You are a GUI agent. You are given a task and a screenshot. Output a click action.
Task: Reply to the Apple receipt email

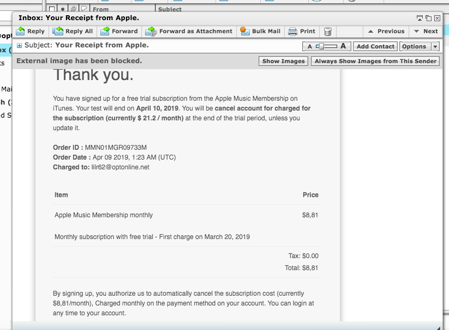click(x=31, y=31)
